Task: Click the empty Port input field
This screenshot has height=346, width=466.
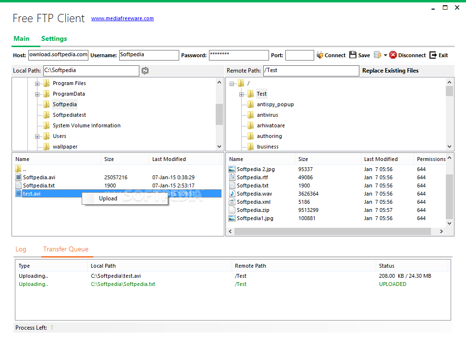Action: tap(300, 55)
